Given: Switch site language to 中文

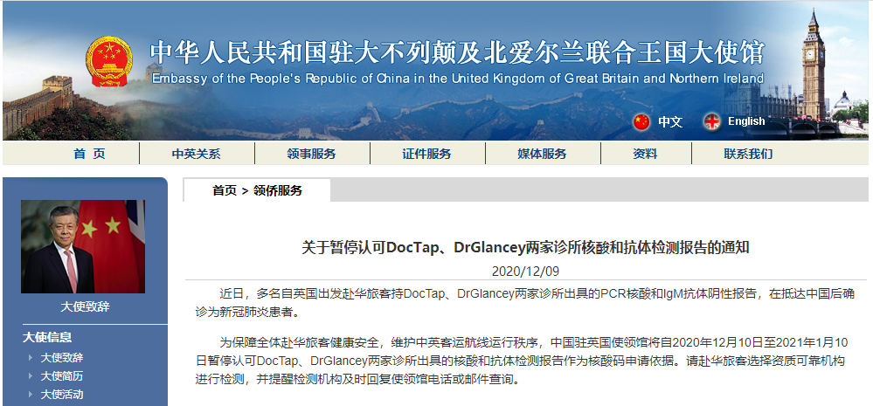Looking at the screenshot, I should (670, 122).
